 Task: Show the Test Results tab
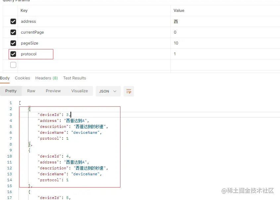pyautogui.click(x=74, y=78)
